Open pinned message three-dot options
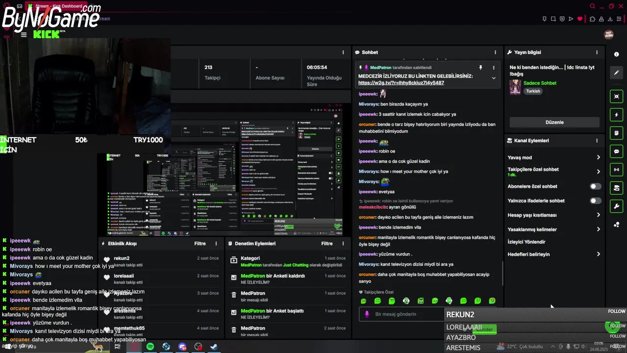This screenshot has width=627, height=353. tap(493, 68)
